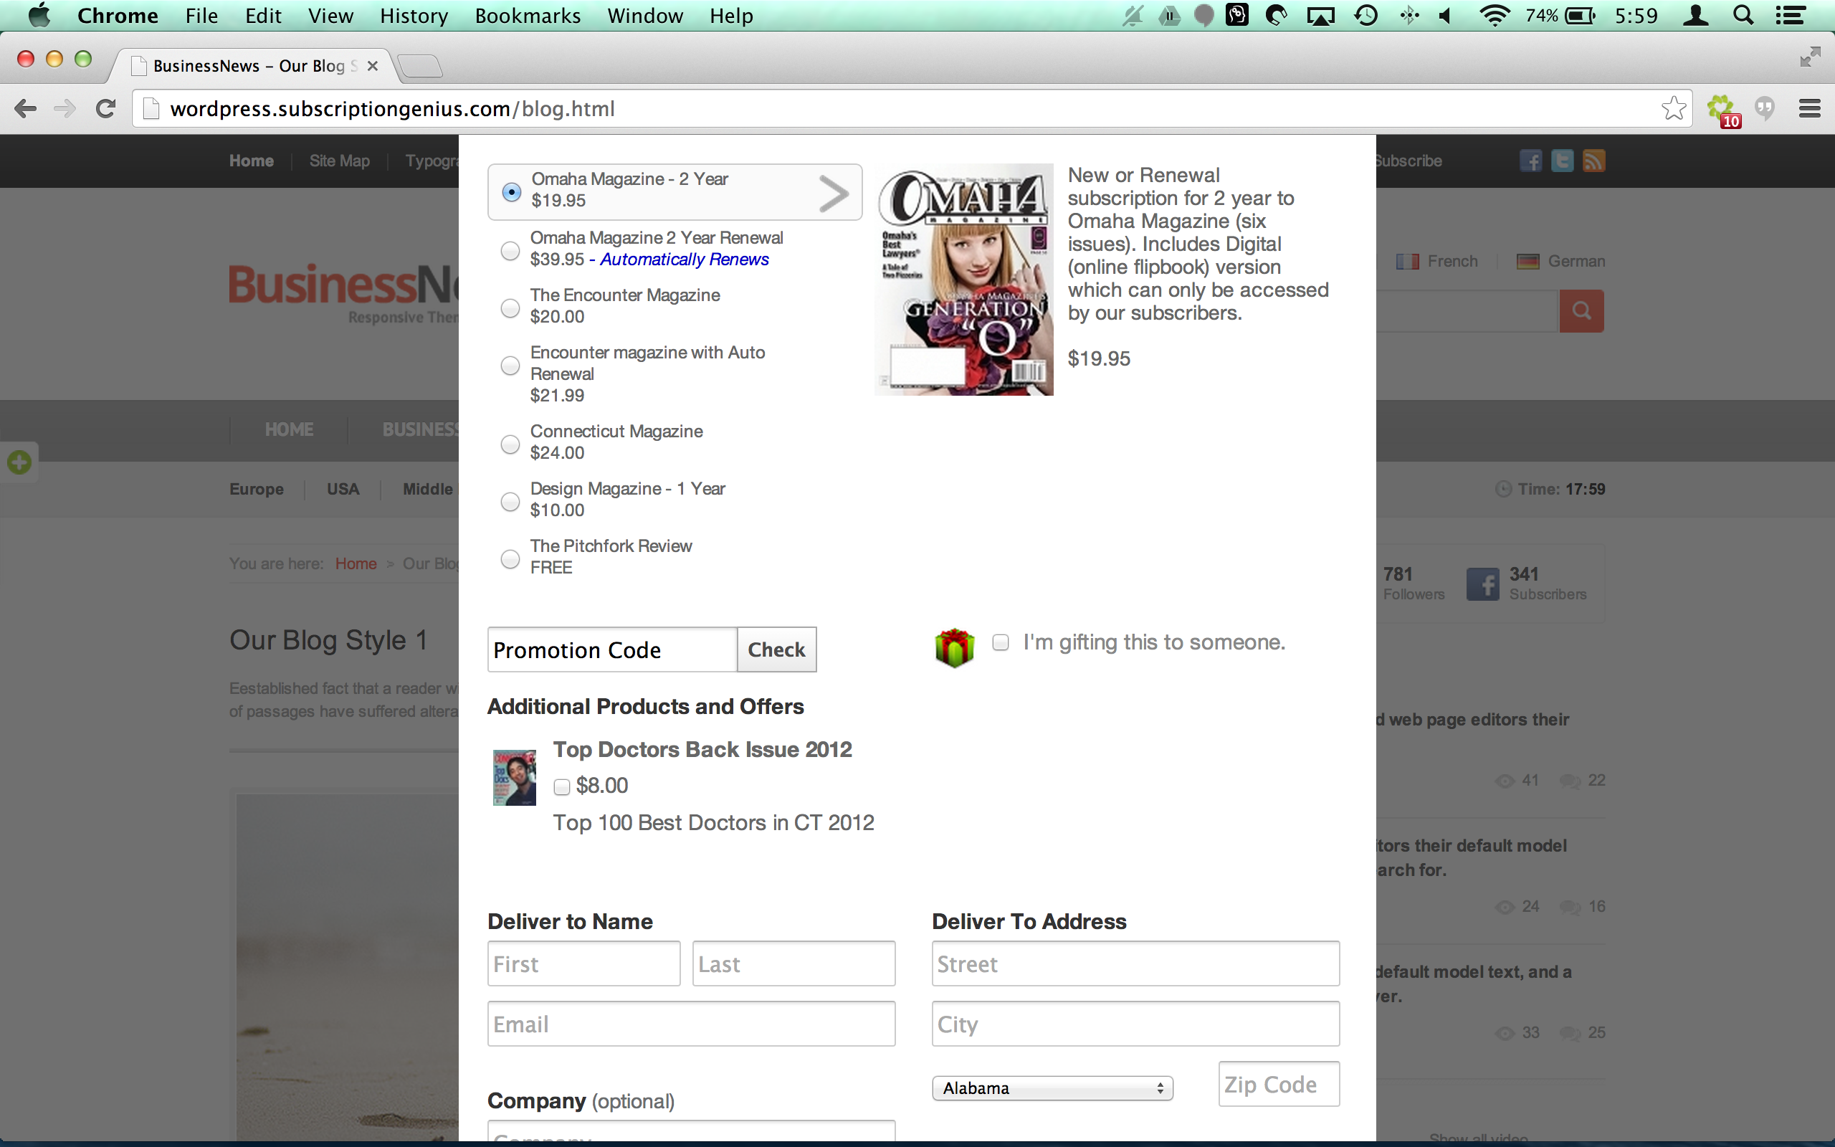
Task: Click the Wi-Fi status icon
Action: tap(1494, 15)
